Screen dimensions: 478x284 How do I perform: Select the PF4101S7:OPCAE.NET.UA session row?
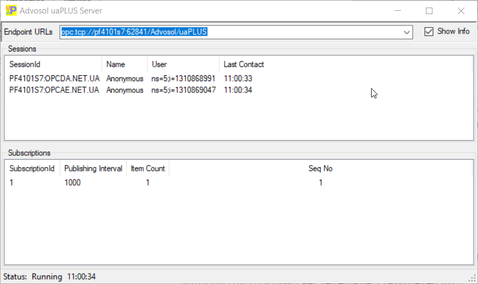[238, 90]
